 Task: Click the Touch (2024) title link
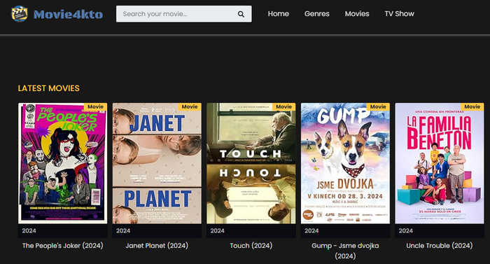pyautogui.click(x=251, y=246)
